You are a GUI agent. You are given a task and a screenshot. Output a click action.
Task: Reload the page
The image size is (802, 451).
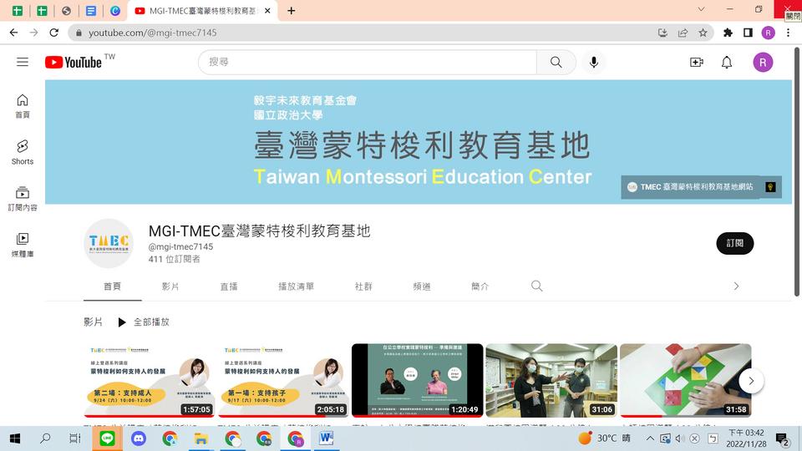tap(53, 33)
